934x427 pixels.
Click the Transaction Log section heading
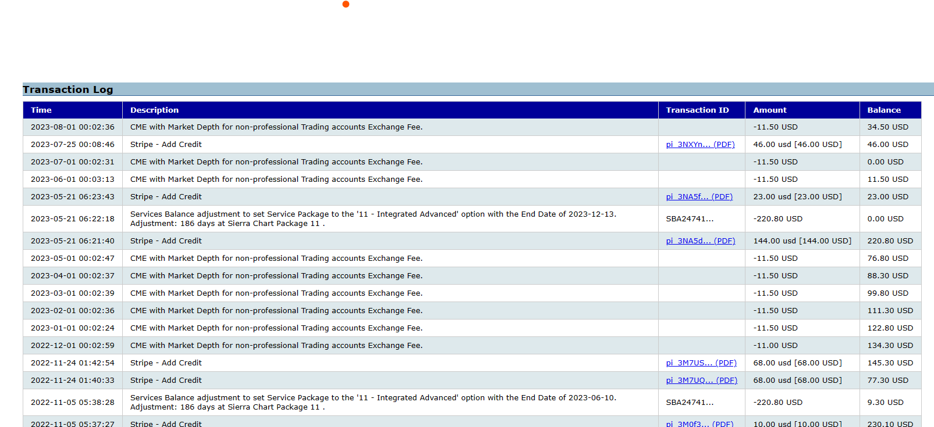(68, 89)
